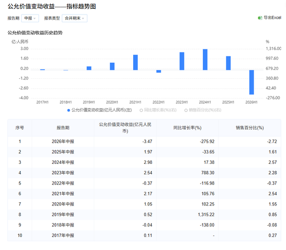The width and height of the screenshot is (286, 250).
Task: Click the 销售百分比(%) column header
Action: click(250, 128)
